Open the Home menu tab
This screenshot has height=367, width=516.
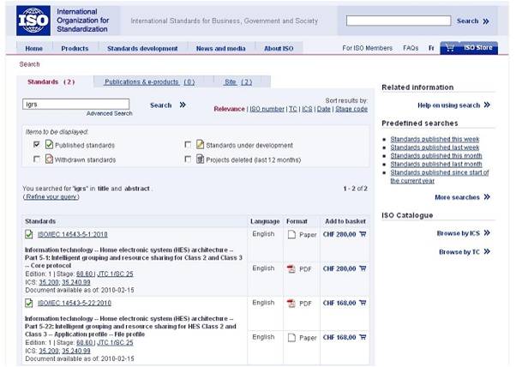pos(34,48)
